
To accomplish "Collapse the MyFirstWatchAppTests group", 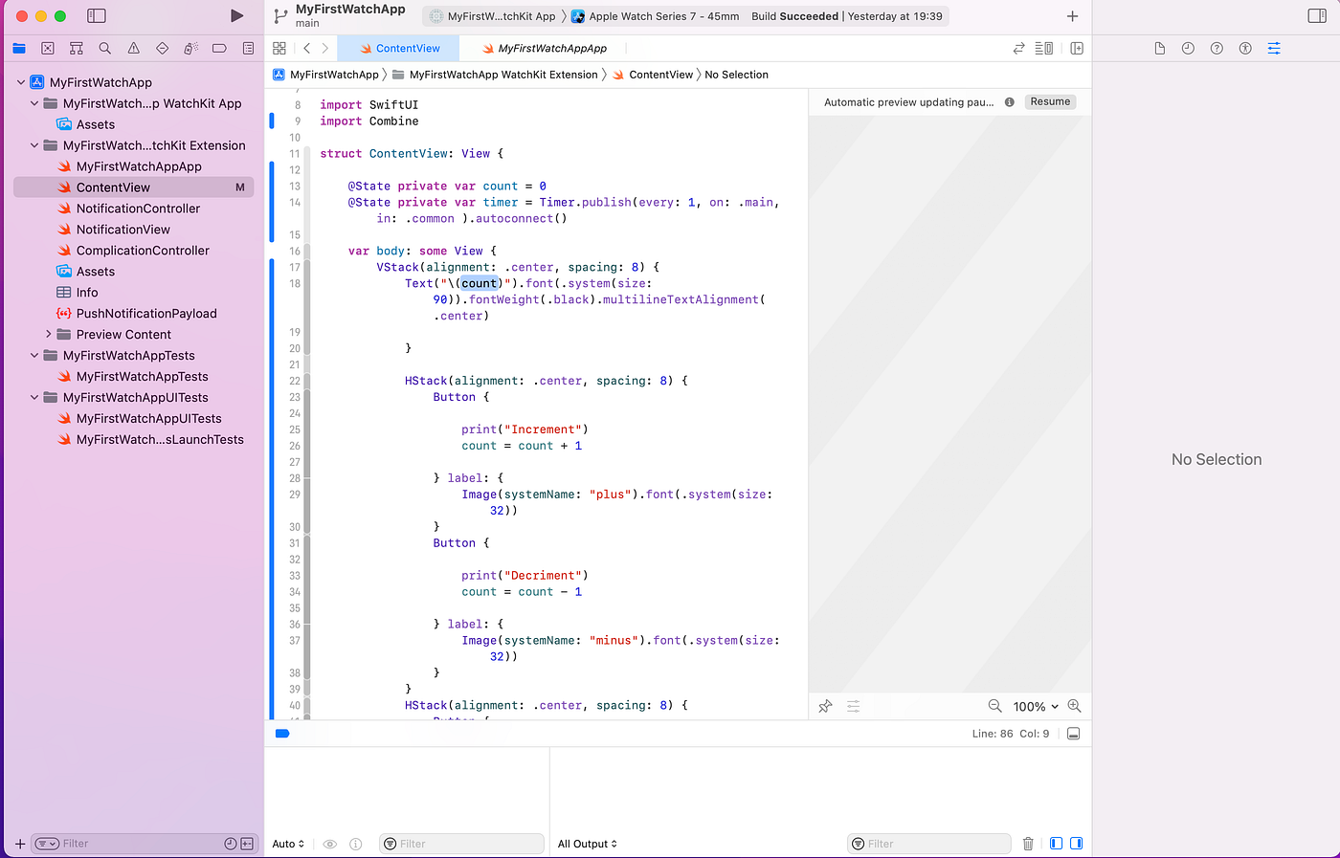I will [34, 356].
